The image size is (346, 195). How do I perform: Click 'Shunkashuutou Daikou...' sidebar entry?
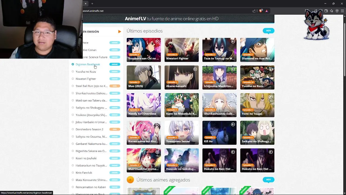(91, 93)
